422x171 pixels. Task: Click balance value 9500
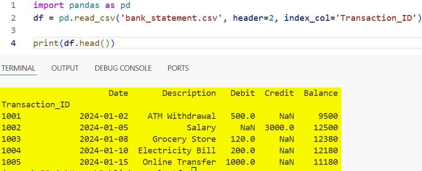point(328,116)
